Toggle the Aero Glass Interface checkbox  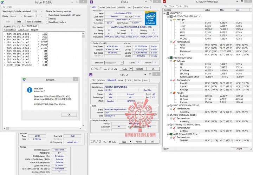[x=47, y=22]
